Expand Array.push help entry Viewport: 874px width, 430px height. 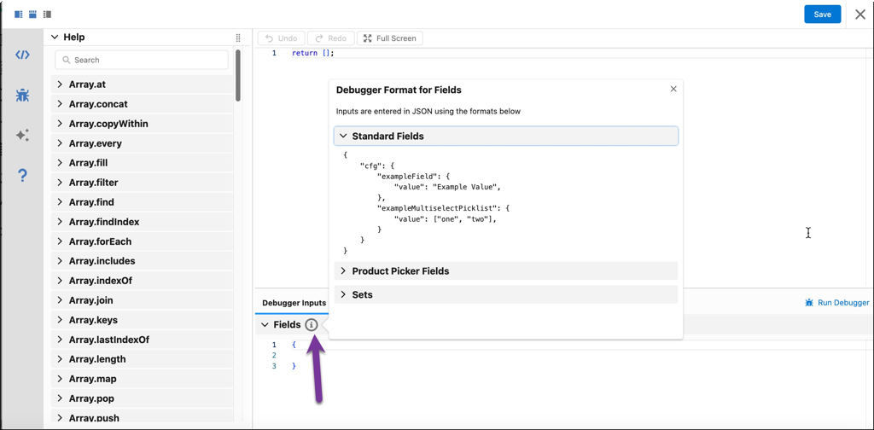(x=142, y=418)
